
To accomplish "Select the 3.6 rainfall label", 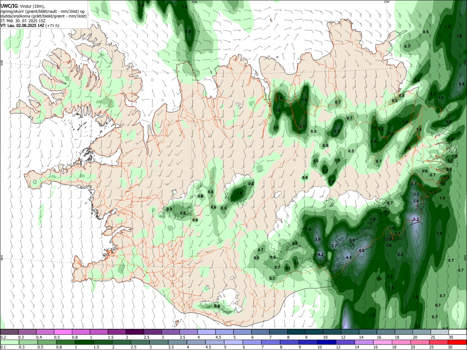I will pos(318,240).
